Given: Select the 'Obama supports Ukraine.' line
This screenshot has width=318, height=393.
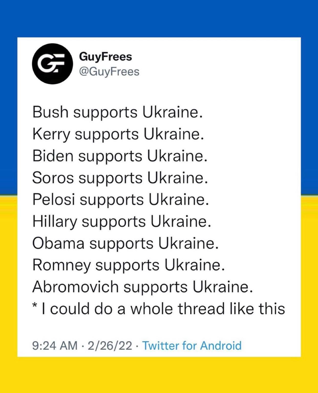Looking at the screenshot, I should click(x=125, y=243).
